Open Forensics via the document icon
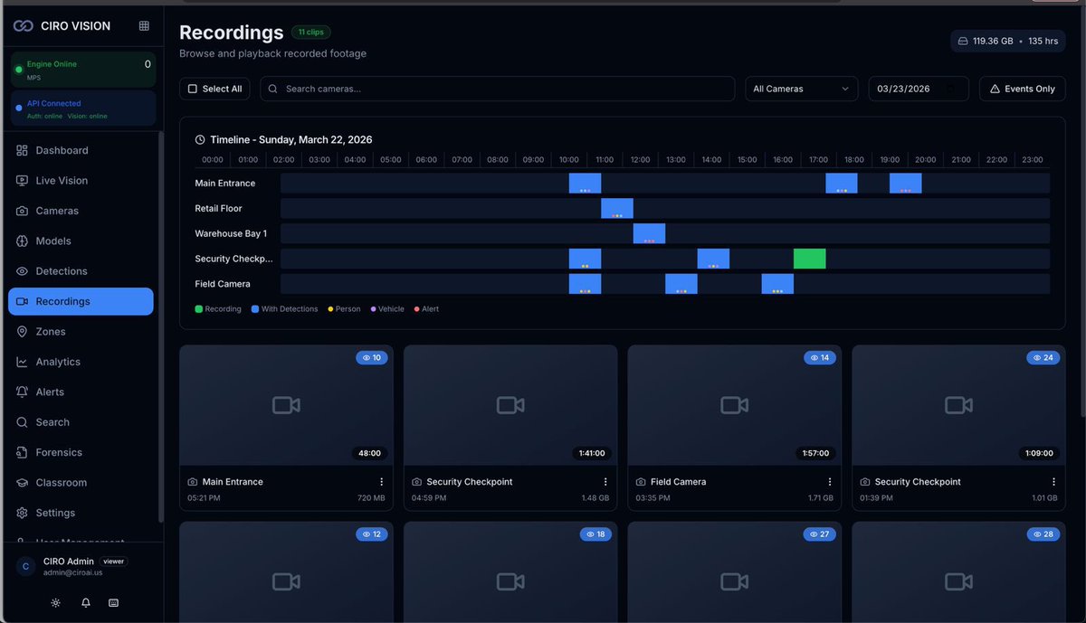Viewport: 1086px width, 623px height. coord(22,453)
